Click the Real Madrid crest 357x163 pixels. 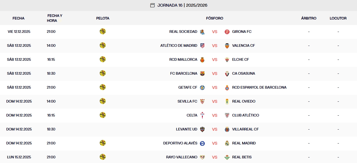(x=227, y=143)
